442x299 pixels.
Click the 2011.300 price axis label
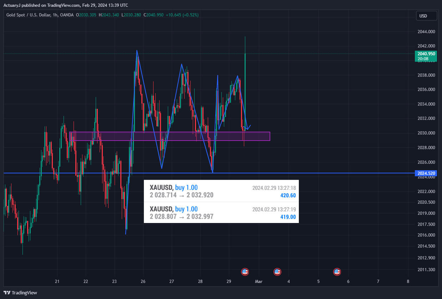(x=426, y=270)
